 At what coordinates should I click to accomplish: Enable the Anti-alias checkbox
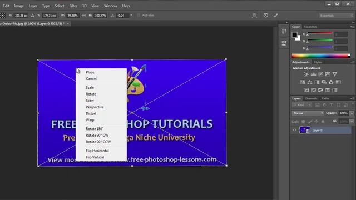pyautogui.click(x=139, y=16)
